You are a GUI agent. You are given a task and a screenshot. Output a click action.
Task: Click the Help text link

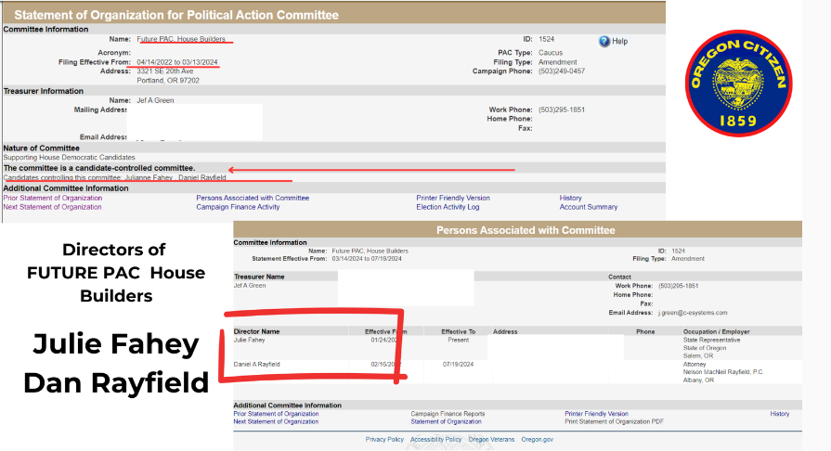point(619,42)
